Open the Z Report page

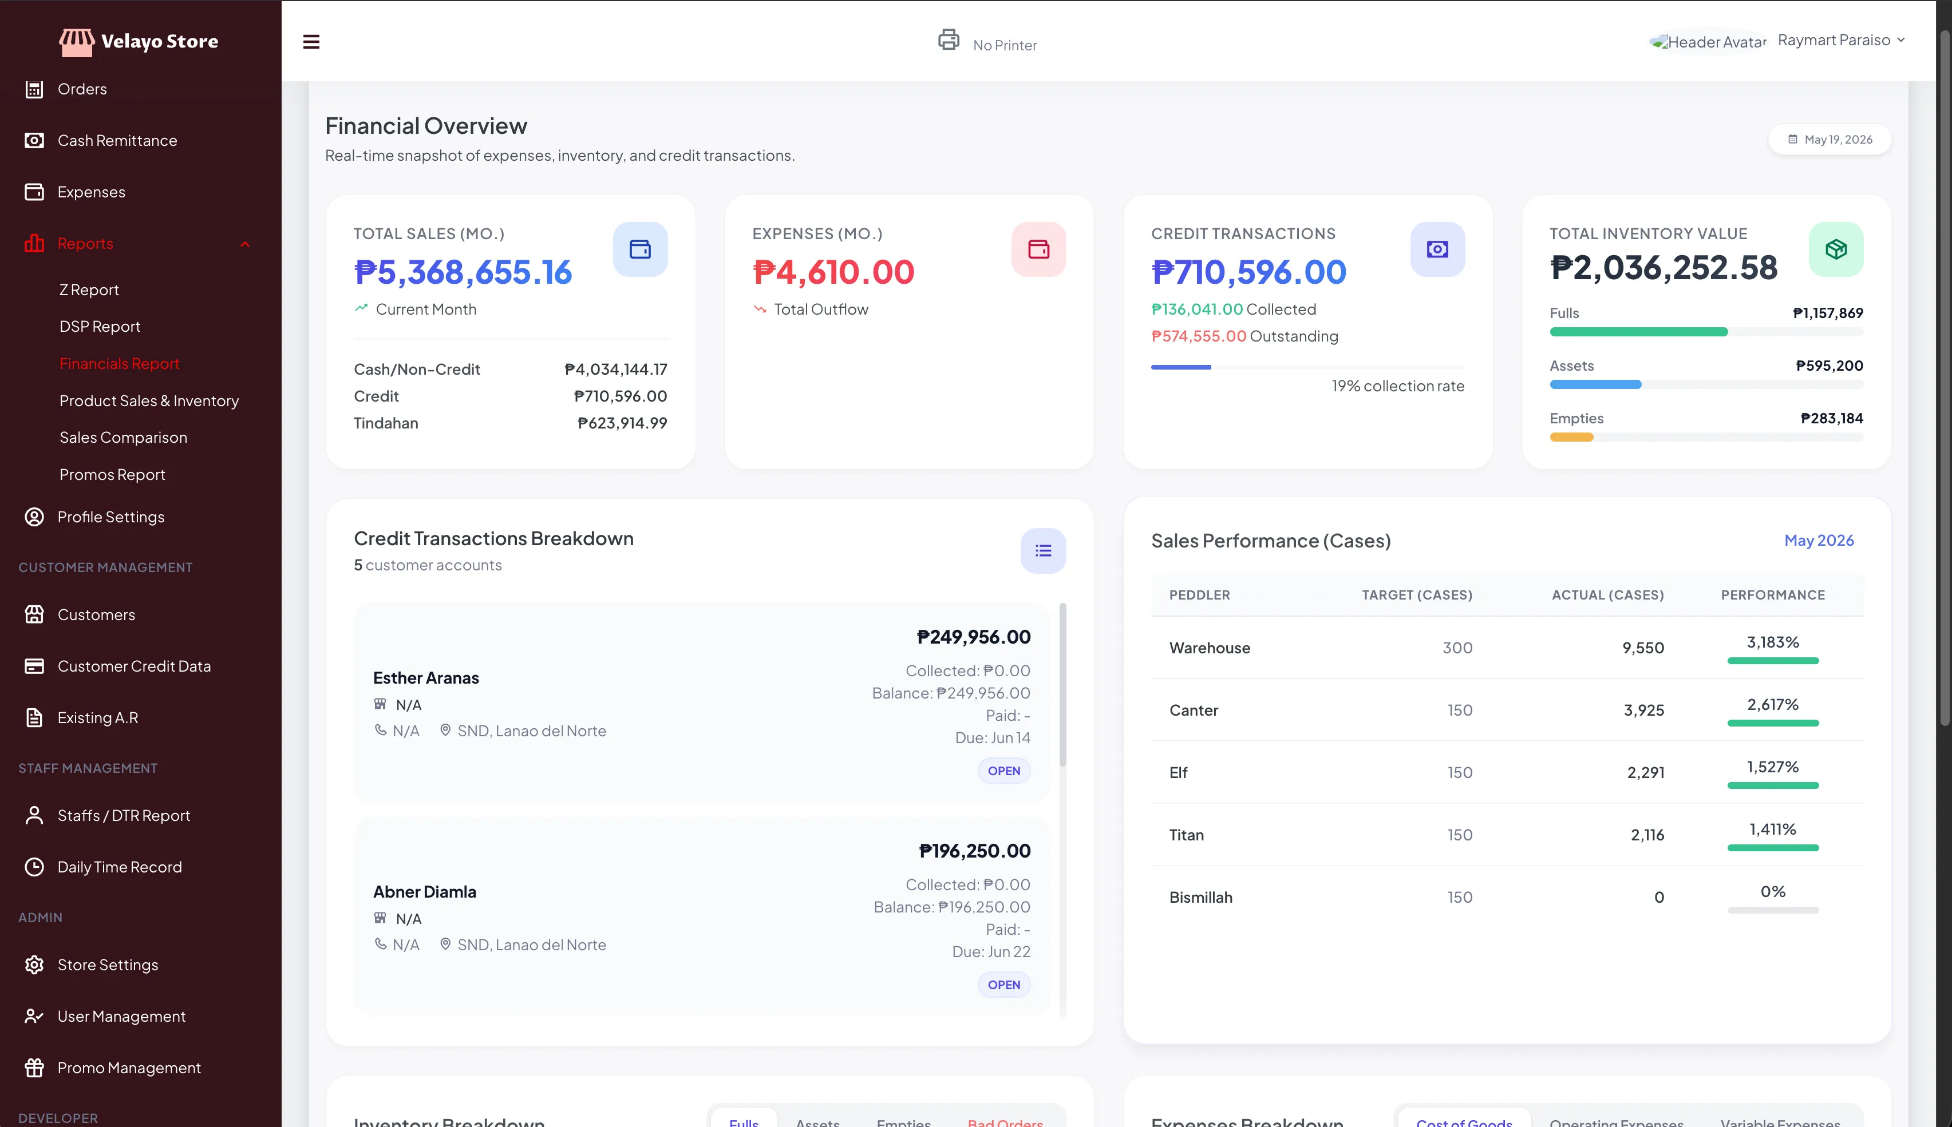coord(89,289)
